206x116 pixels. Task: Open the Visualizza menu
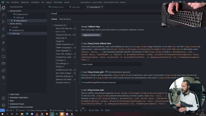[x=35, y=2]
